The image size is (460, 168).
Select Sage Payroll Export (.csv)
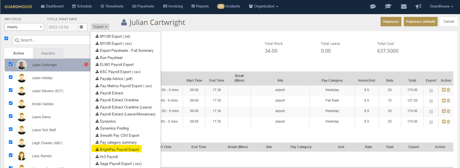[x=119, y=164]
